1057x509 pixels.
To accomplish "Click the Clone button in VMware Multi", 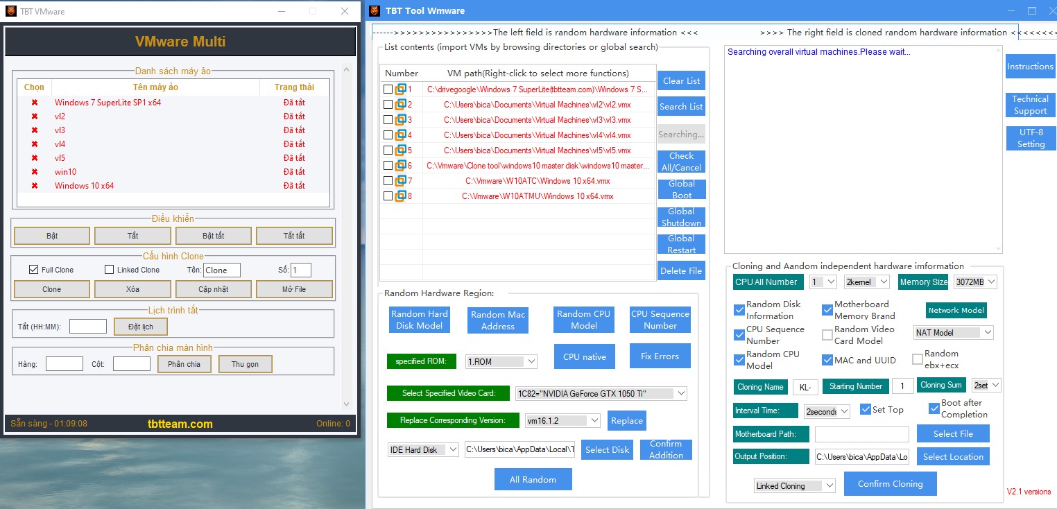I will pyautogui.click(x=52, y=289).
